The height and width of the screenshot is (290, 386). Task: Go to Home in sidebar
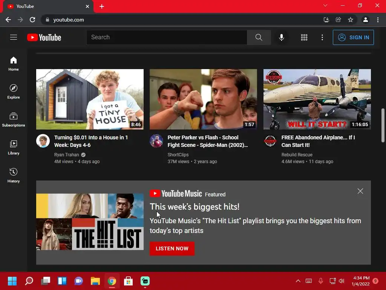coord(14,63)
